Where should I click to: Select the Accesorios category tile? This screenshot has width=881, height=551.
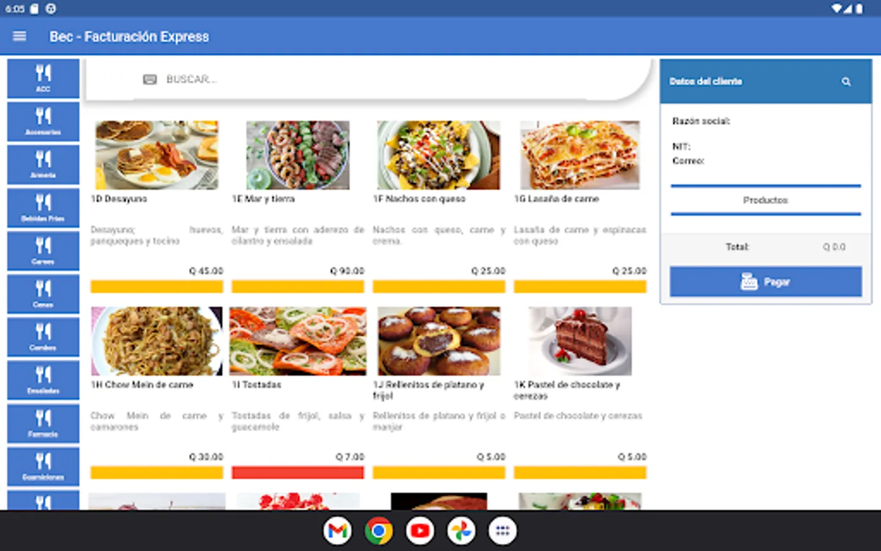pyautogui.click(x=43, y=122)
